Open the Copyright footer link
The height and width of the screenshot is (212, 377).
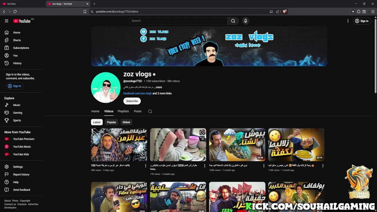25,201
